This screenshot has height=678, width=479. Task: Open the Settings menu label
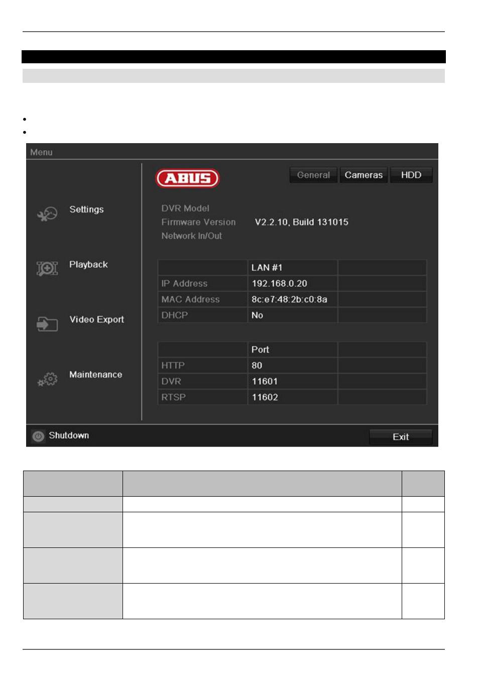(x=86, y=209)
